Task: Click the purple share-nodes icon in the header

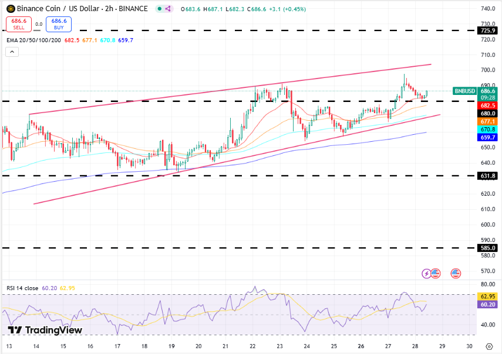Action: [x=168, y=9]
